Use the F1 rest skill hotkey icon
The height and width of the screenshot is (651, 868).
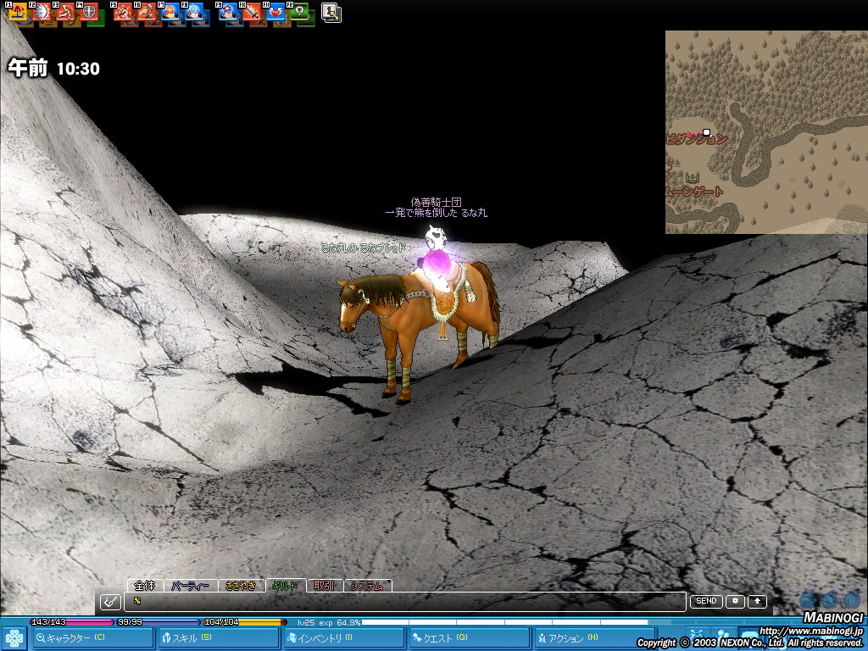[x=18, y=13]
